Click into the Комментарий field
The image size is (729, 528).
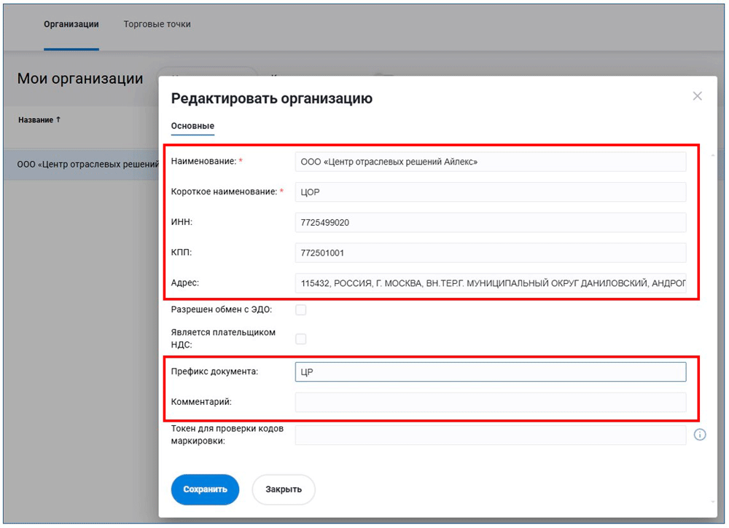point(490,402)
